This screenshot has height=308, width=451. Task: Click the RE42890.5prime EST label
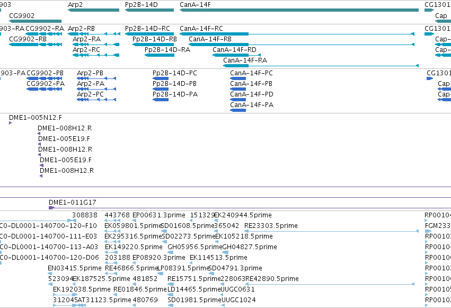point(272,278)
